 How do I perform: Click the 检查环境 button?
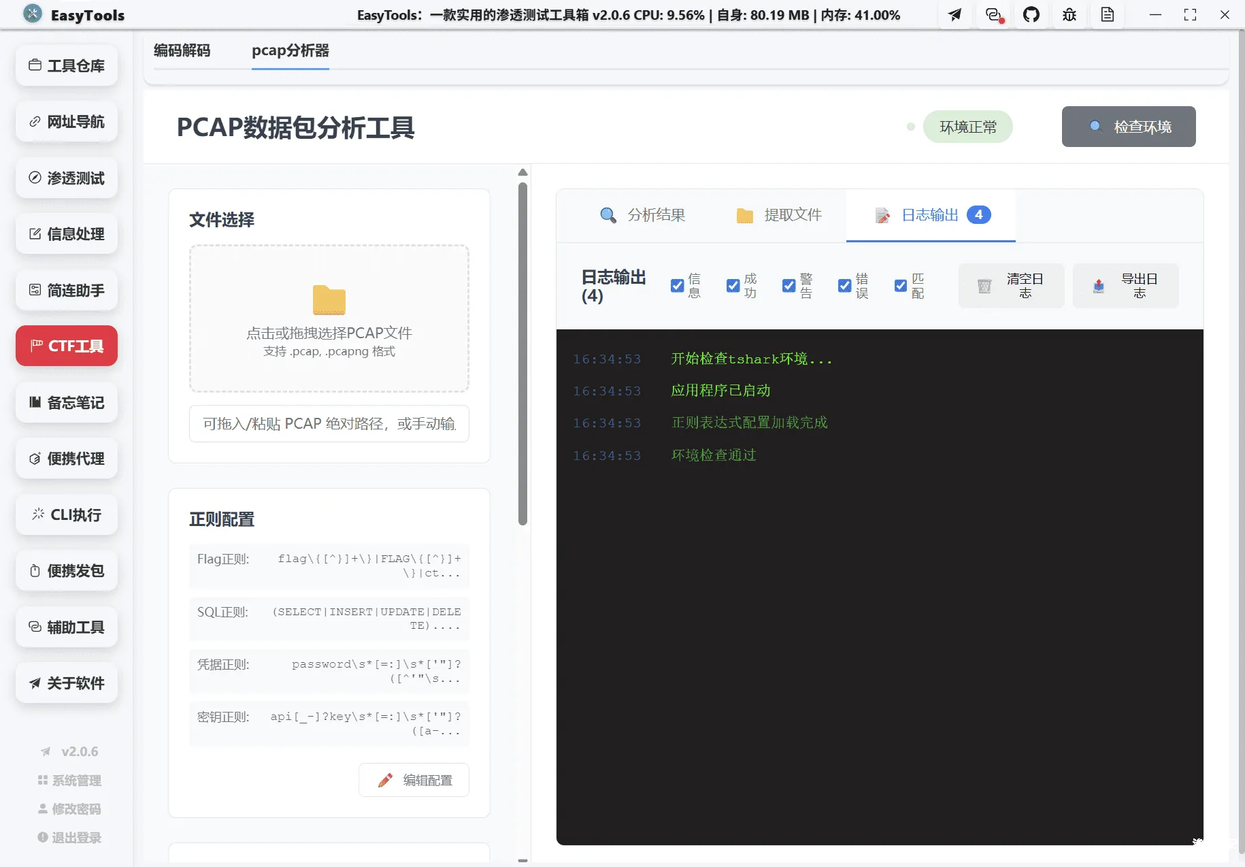pos(1128,127)
